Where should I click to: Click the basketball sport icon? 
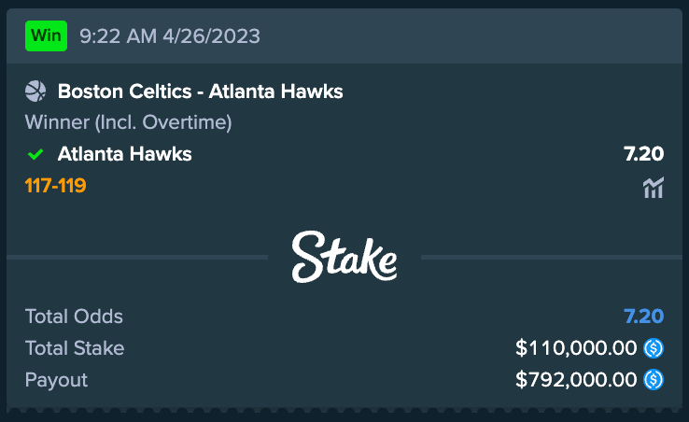[35, 91]
